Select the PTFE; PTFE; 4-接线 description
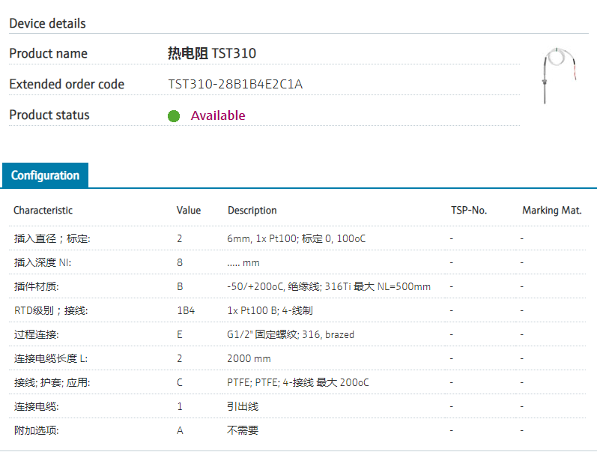Viewport: 597px width, 452px height. pyautogui.click(x=297, y=382)
